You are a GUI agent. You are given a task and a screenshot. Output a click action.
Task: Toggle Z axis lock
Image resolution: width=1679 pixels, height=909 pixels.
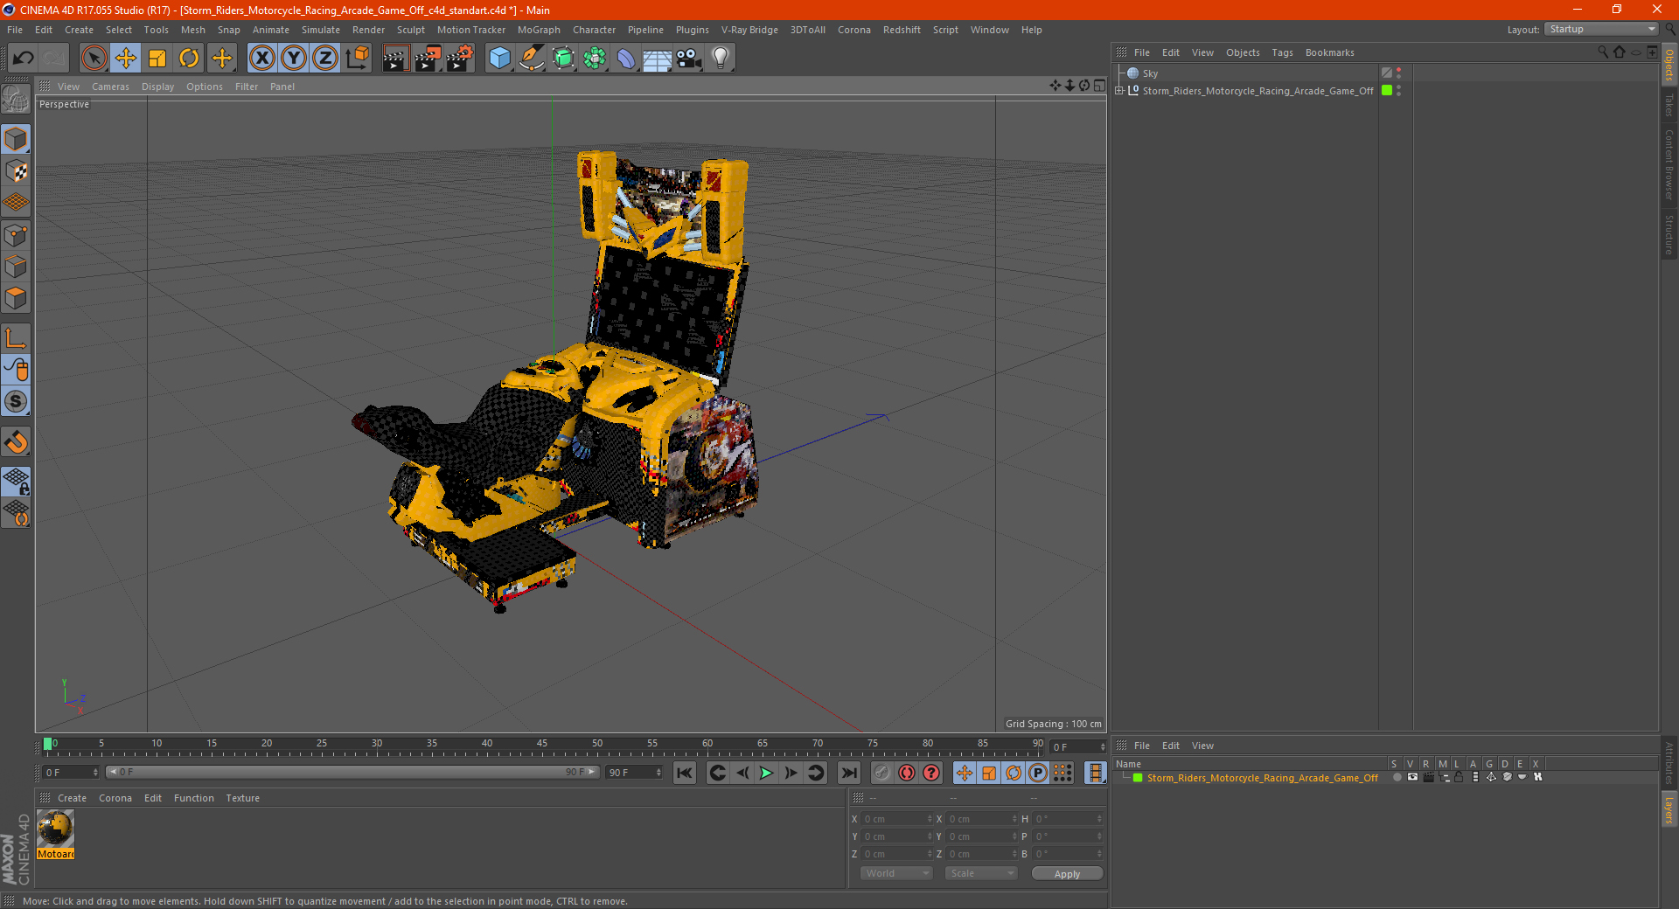coord(325,59)
